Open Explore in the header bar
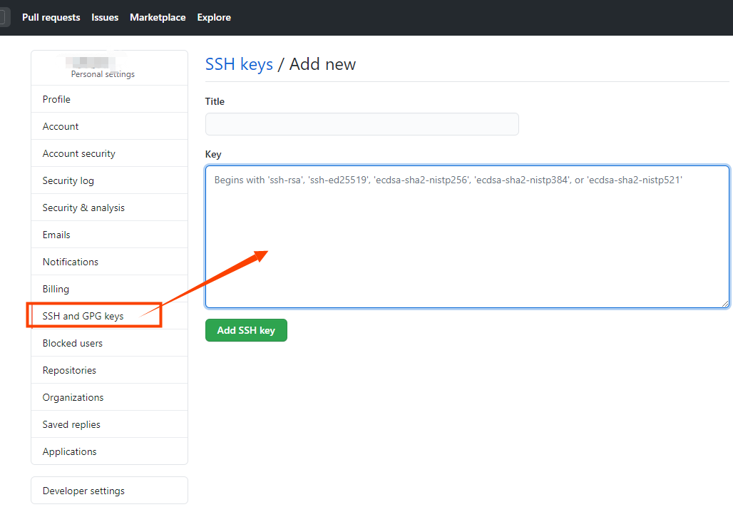This screenshot has width=733, height=522. pyautogui.click(x=214, y=17)
